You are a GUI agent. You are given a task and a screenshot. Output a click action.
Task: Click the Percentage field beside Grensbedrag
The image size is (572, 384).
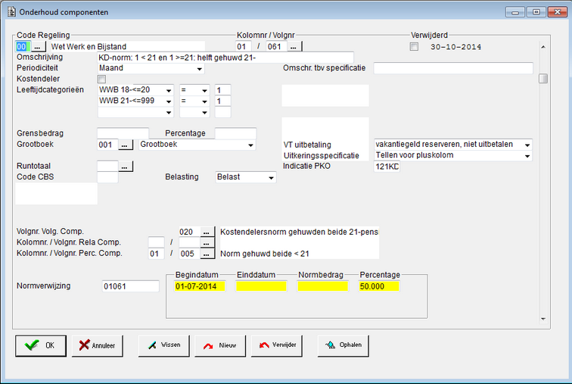click(x=235, y=133)
